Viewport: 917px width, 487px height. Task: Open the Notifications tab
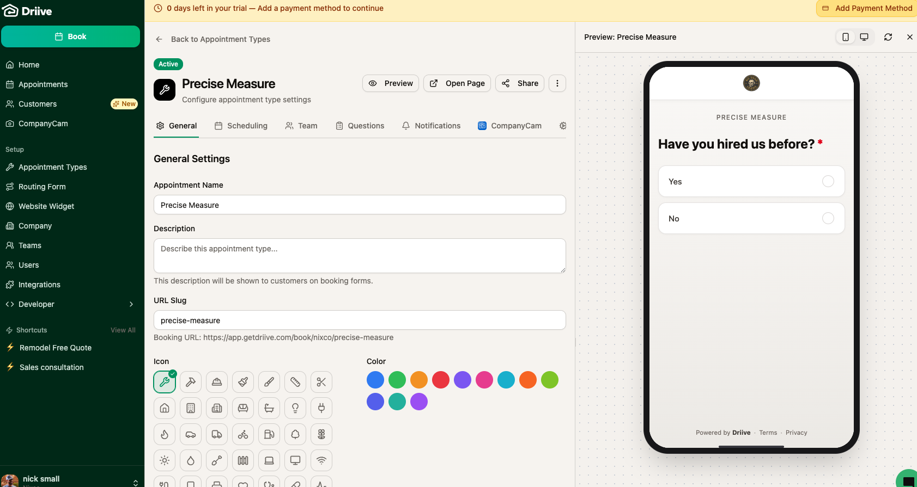pos(432,126)
